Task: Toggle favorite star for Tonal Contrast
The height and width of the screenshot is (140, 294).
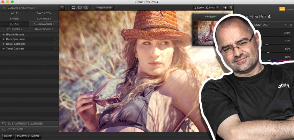Action: click(3, 49)
